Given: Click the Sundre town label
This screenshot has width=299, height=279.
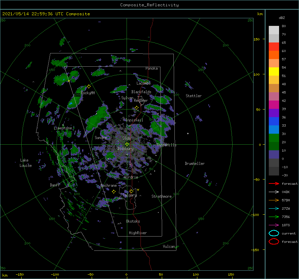Looking at the screenshot, I should (101, 137).
